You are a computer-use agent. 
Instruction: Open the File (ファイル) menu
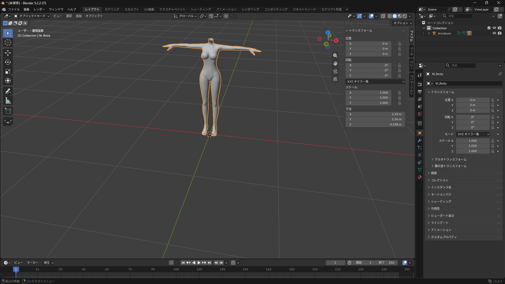pyautogui.click(x=14, y=9)
